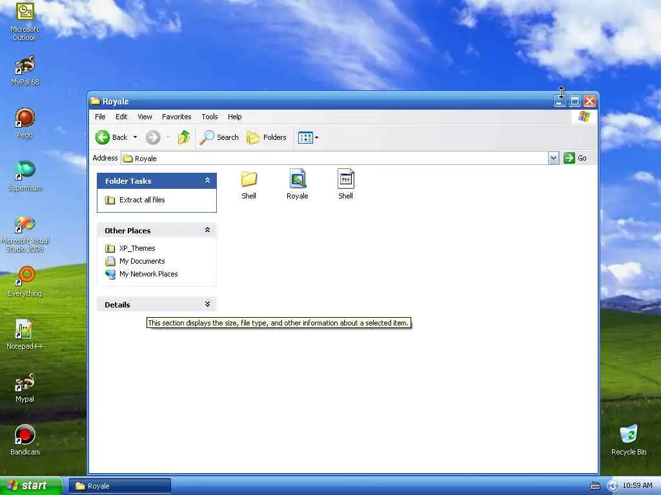Open the Favorites menu
The image size is (661, 495).
[177, 117]
